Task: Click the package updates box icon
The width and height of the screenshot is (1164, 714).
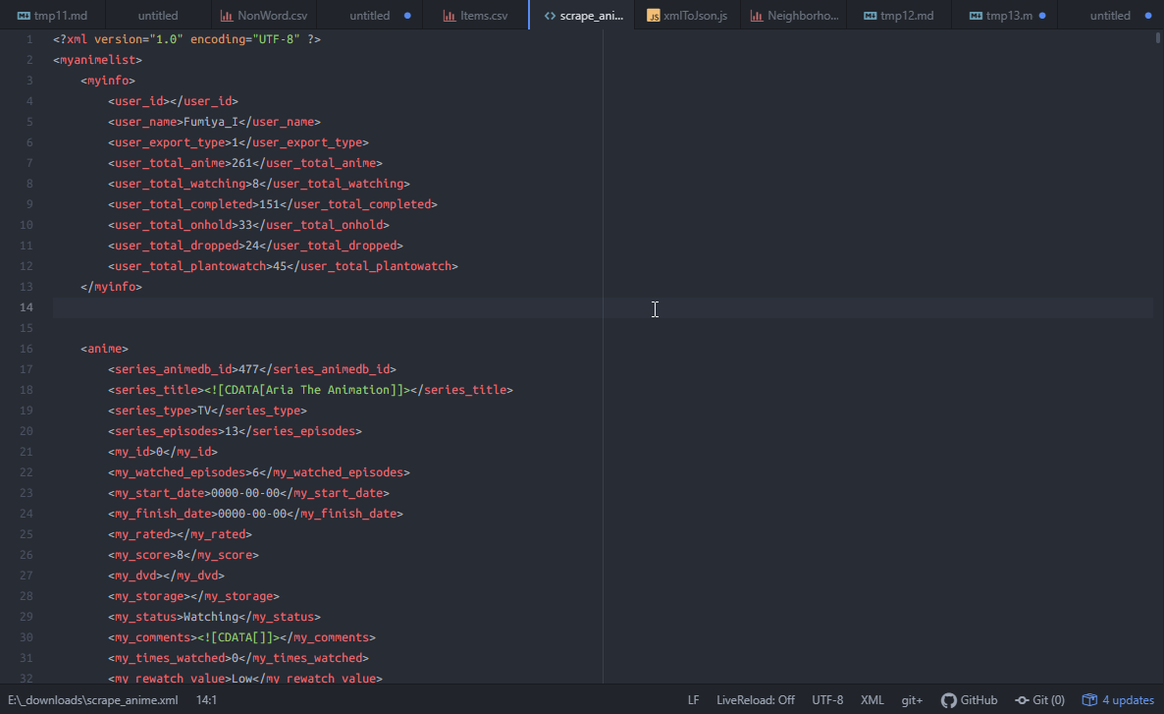Action: pos(1088,700)
